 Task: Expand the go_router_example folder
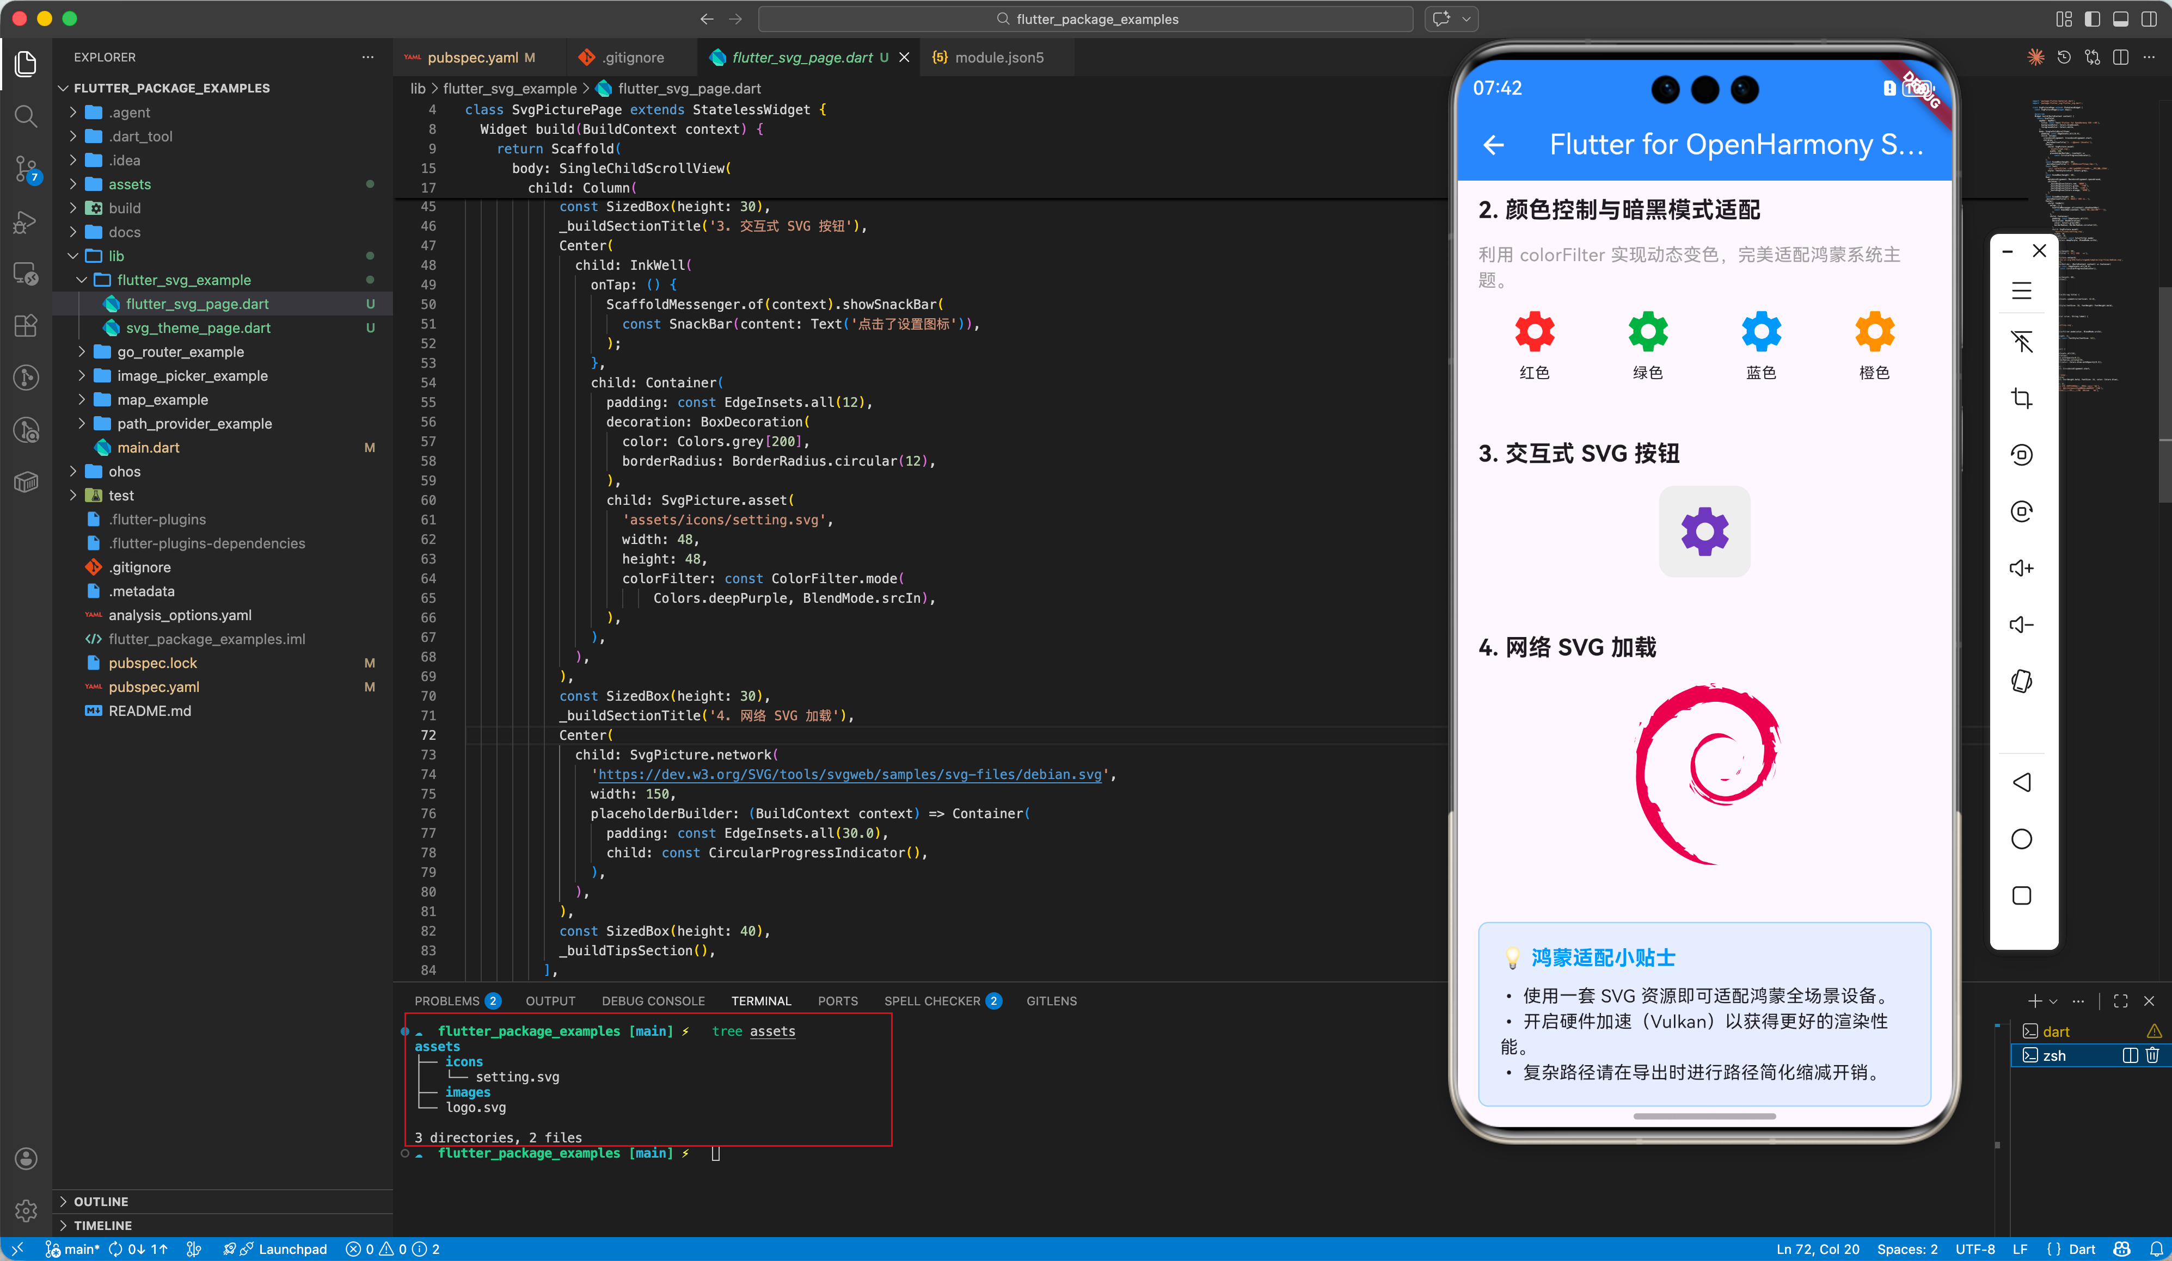(x=180, y=351)
